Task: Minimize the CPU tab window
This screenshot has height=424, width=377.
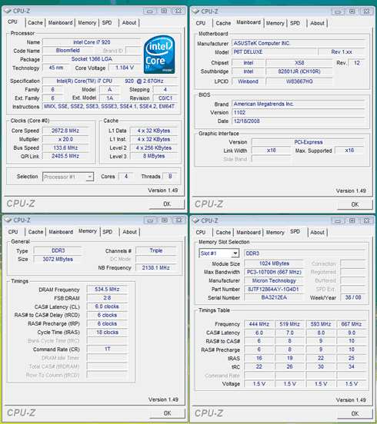Action: click(150, 11)
